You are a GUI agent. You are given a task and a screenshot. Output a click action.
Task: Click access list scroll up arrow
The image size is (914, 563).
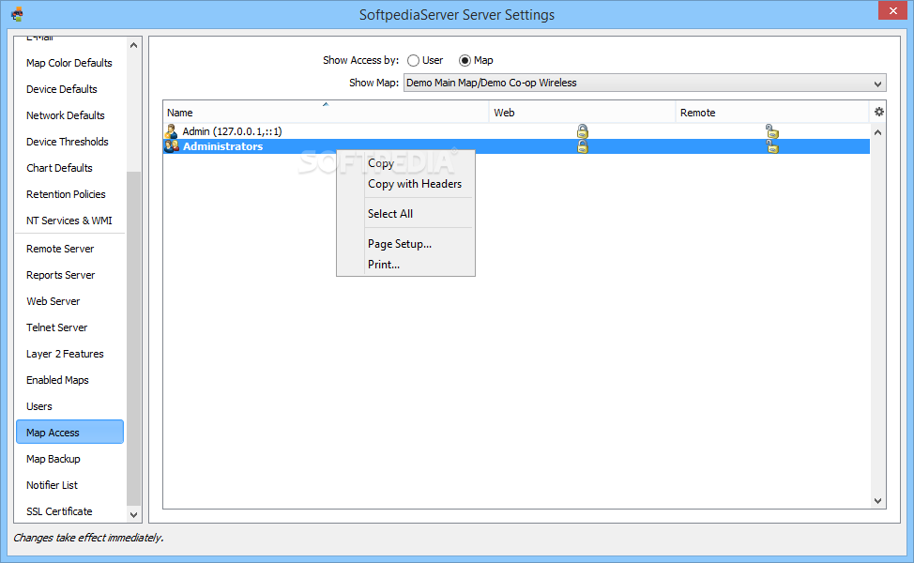877,132
